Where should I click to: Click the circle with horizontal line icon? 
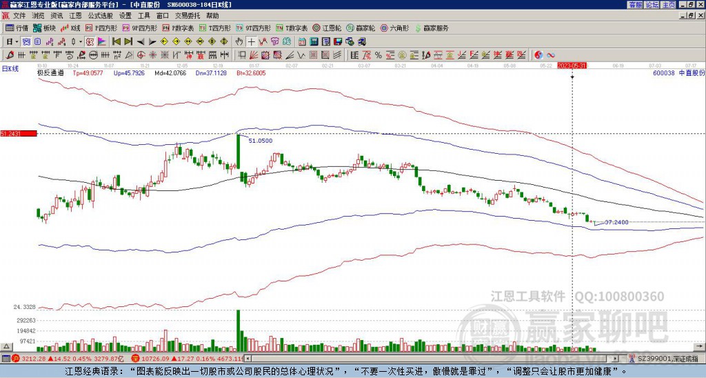pos(93,55)
